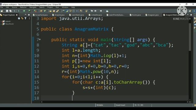This screenshot has height=110, width=196.
Task: Click the Coverage run toolbar icon
Action: (x=30, y=11)
